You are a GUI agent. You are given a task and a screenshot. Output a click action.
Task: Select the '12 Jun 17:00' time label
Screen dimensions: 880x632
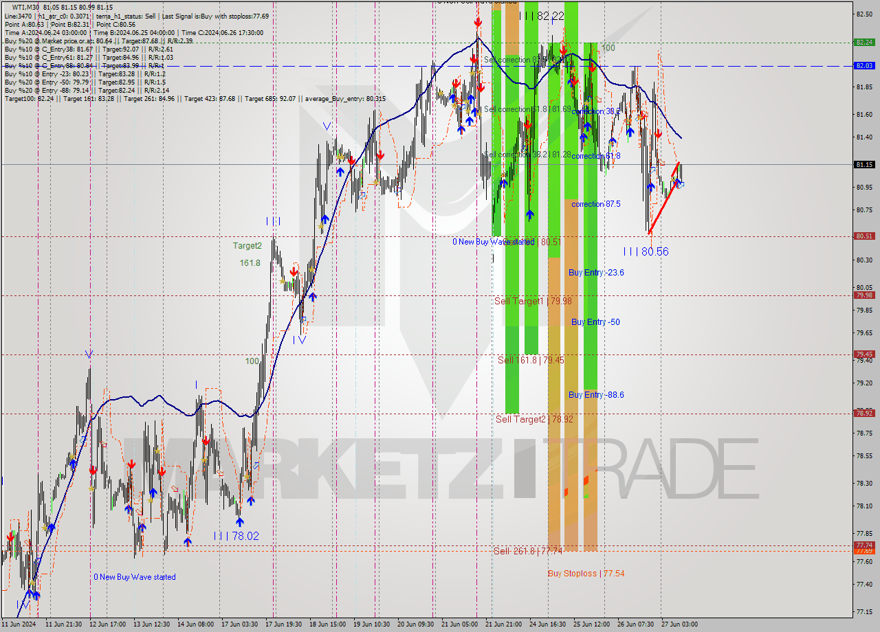pos(108,624)
